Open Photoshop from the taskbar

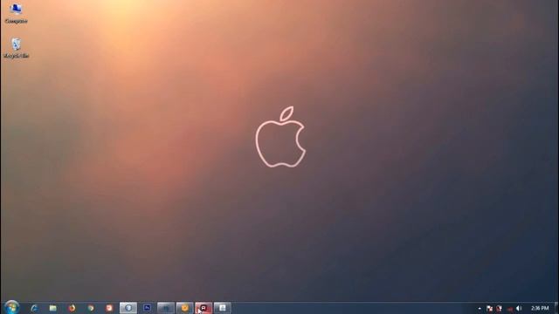click(x=147, y=308)
